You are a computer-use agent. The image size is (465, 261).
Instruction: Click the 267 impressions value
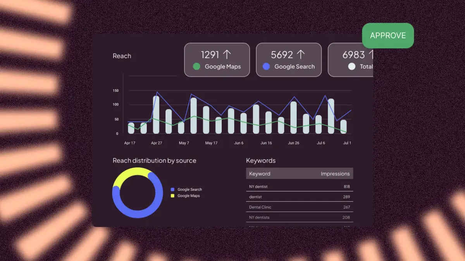[346, 207]
